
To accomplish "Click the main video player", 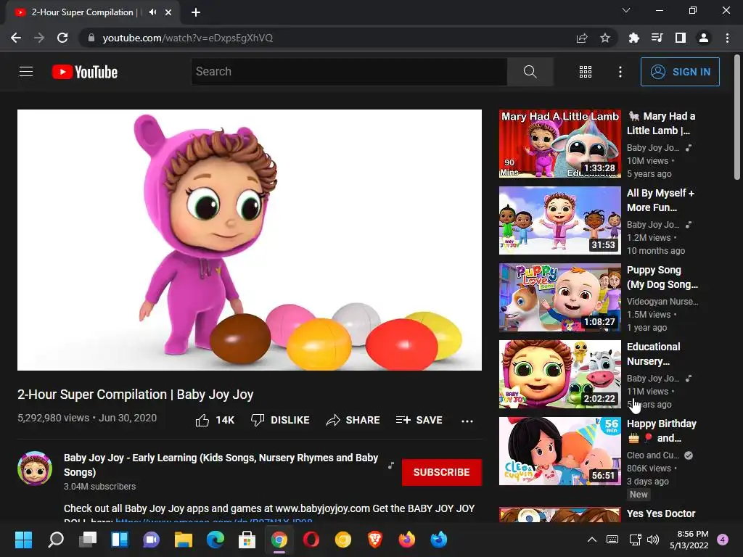I will click(x=250, y=239).
